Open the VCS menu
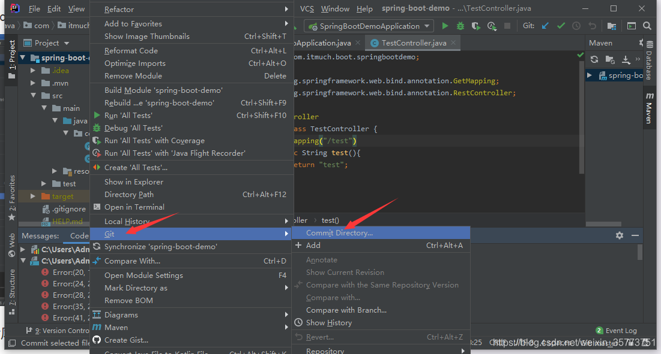The image size is (661, 354). tap(307, 9)
